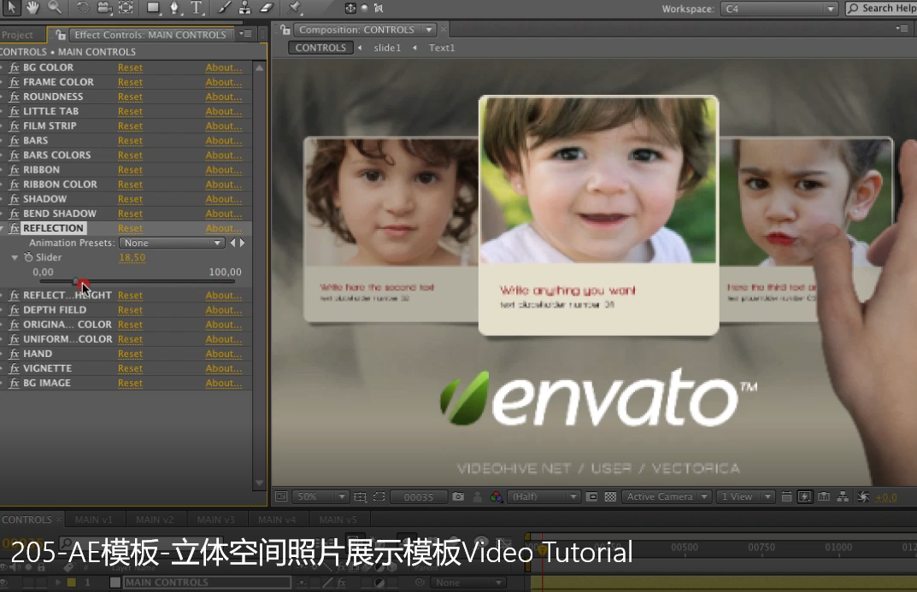The width and height of the screenshot is (917, 592).
Task: Click the Region of Interest icon
Action: click(592, 496)
